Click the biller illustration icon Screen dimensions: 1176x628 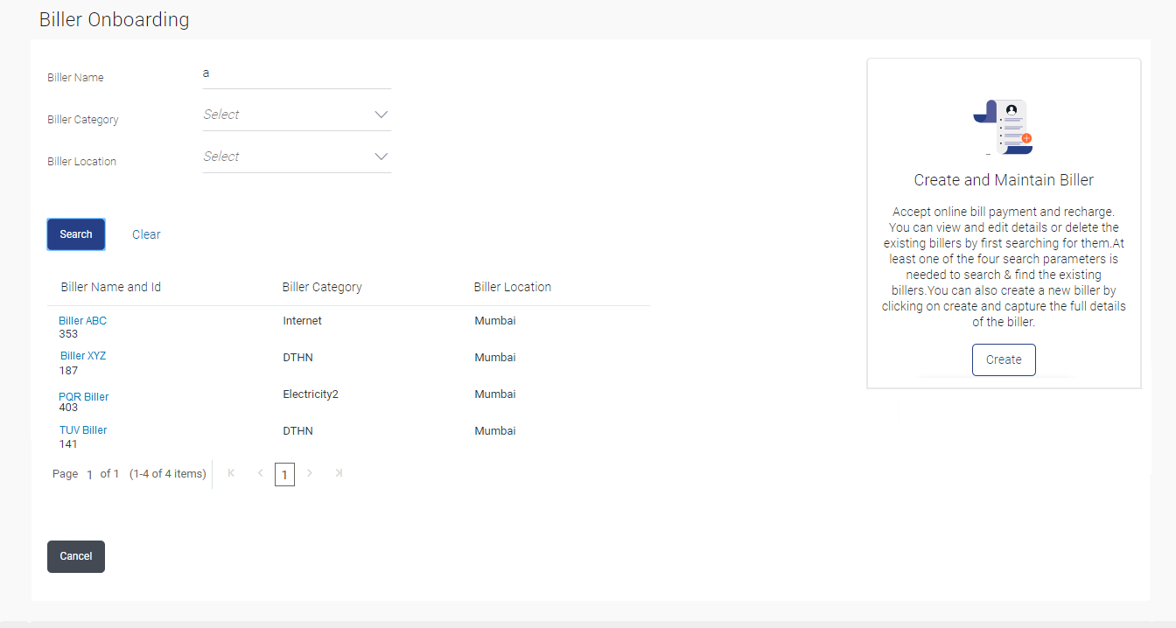1004,127
